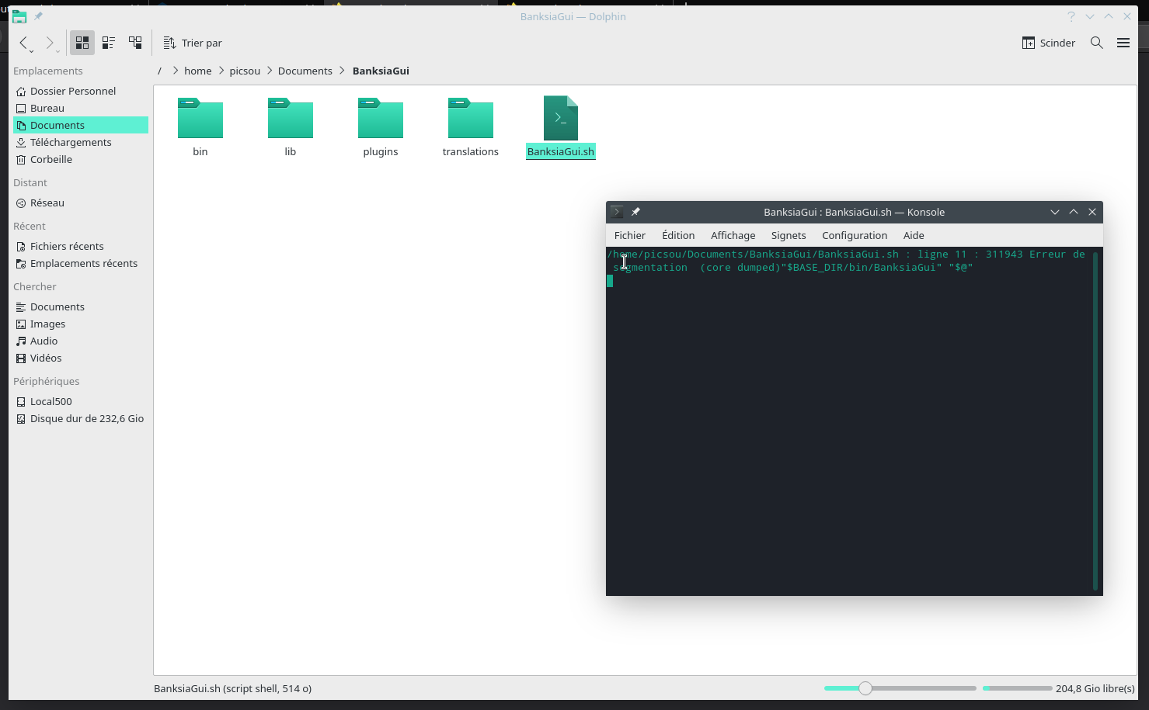
Task: Open Emplacements récents
Action: pyautogui.click(x=81, y=263)
